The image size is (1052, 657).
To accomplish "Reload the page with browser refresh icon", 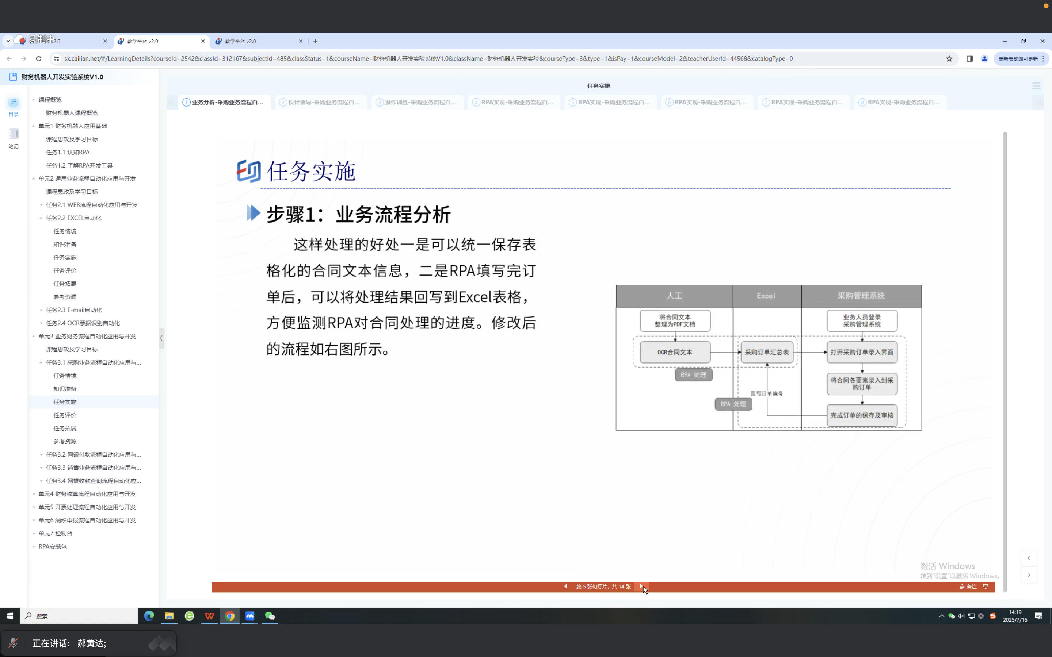I will [x=39, y=59].
